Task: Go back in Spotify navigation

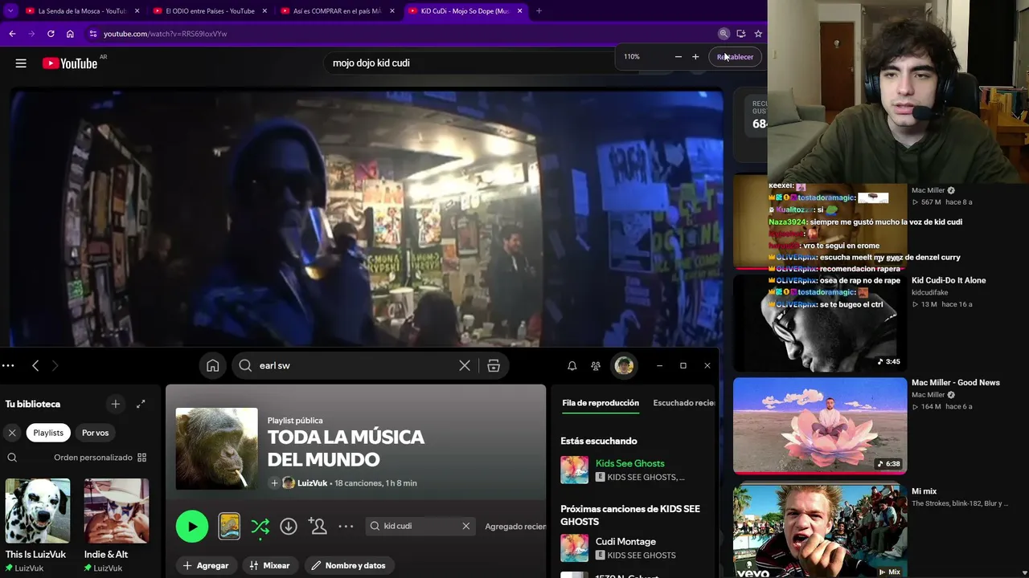Action: coord(35,365)
